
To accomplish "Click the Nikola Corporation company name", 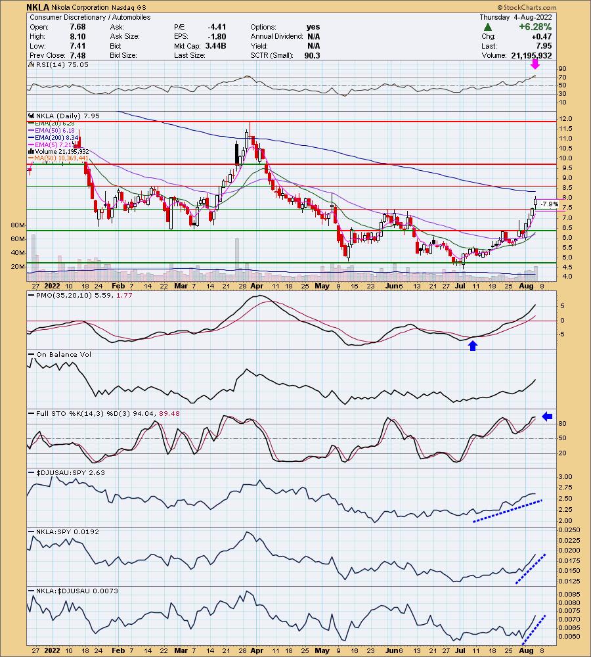I will pyautogui.click(x=79, y=7).
